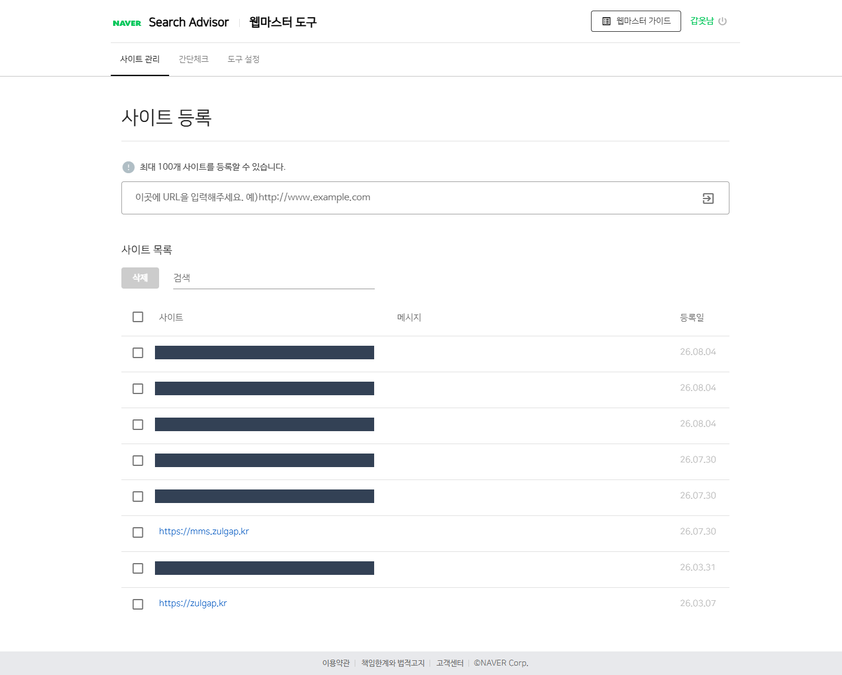Open the 고객센터 footer link
Viewport: 842px width, 675px height.
(x=450, y=663)
